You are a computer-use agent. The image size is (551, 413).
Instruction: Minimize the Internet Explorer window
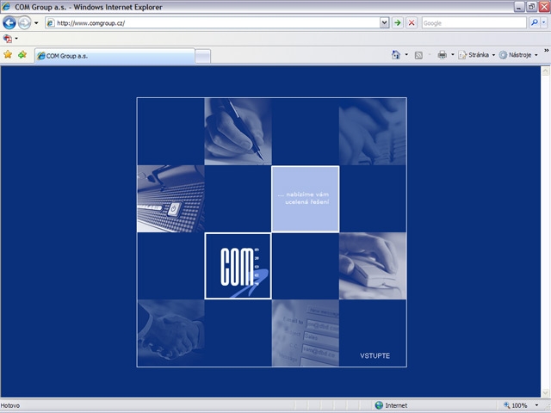pyautogui.click(x=519, y=6)
